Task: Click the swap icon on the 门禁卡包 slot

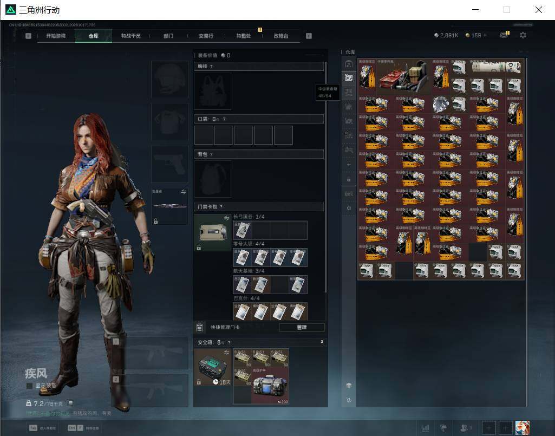Action: pos(226,218)
